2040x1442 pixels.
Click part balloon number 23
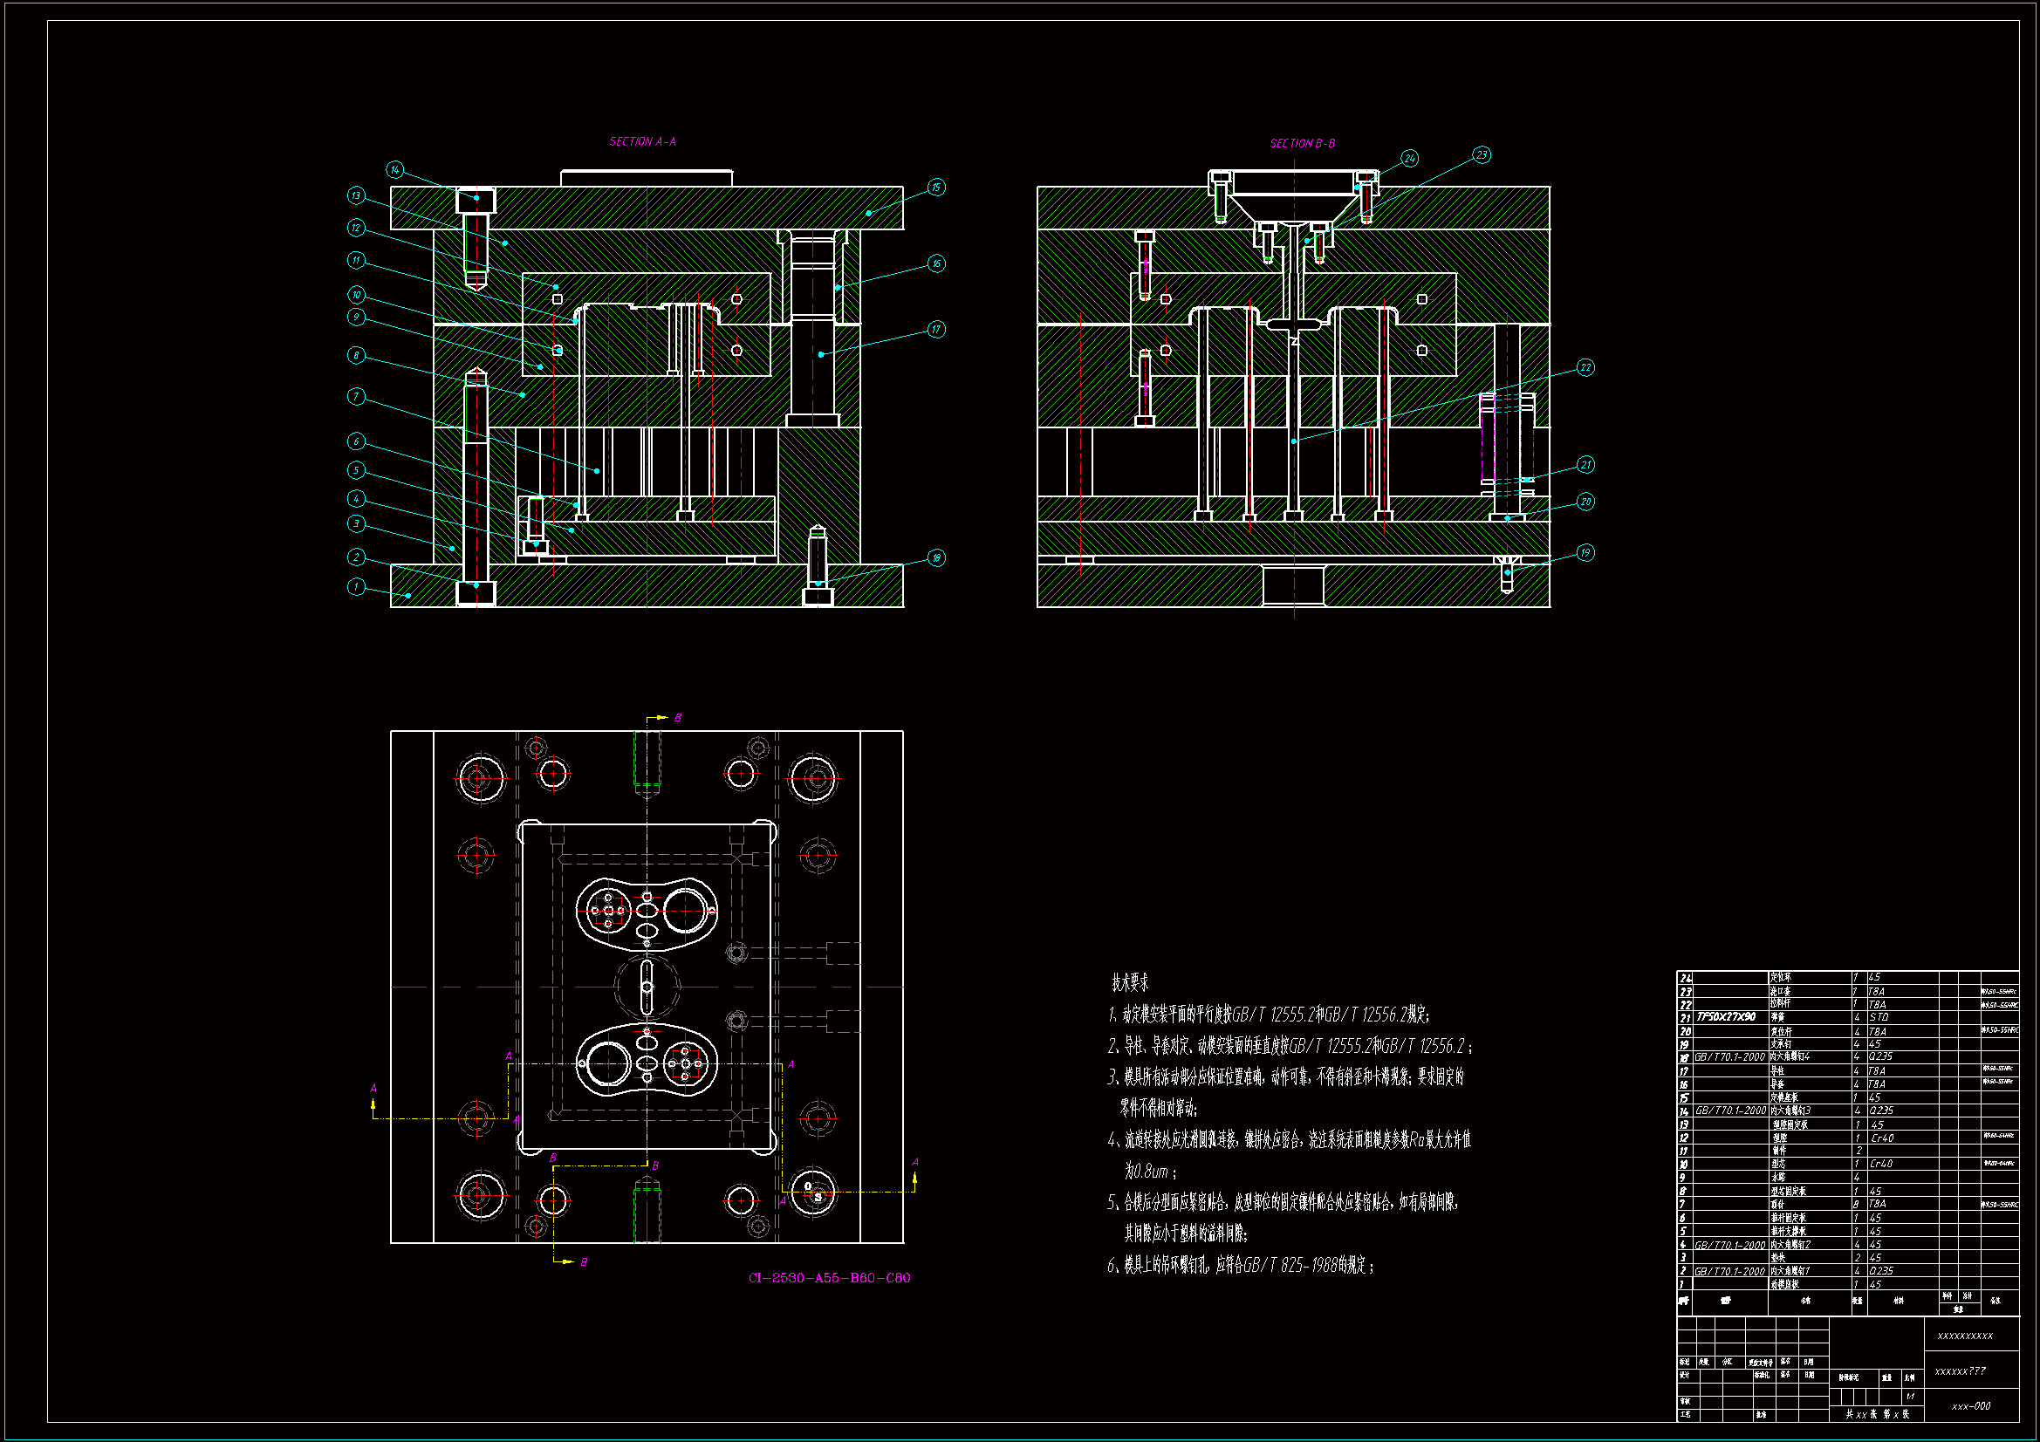pos(1481,155)
